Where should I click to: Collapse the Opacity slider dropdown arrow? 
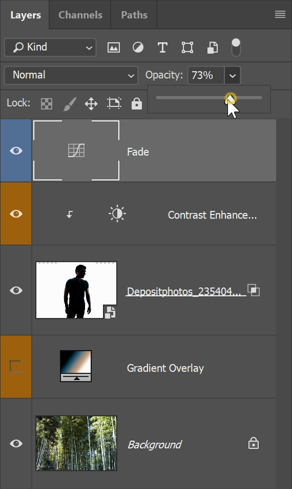coord(232,75)
